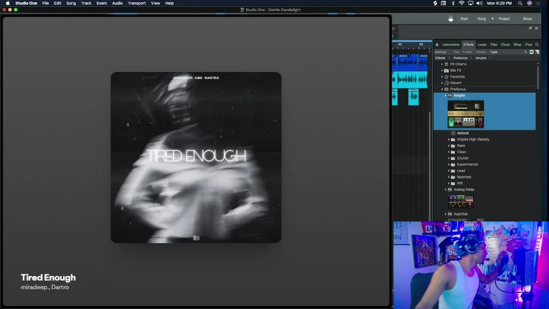This screenshot has width=549, height=309.
Task: Click the Lead folder icon
Action: pyautogui.click(x=453, y=170)
